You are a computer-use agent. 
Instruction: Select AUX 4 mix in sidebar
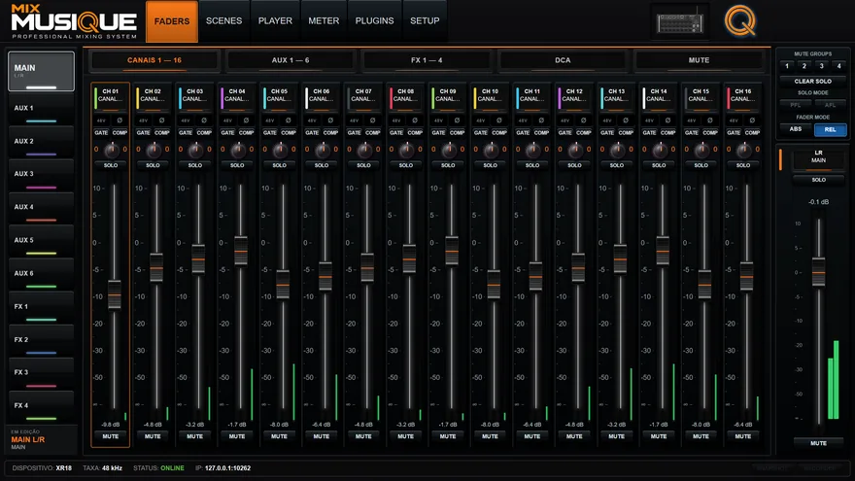click(41, 208)
